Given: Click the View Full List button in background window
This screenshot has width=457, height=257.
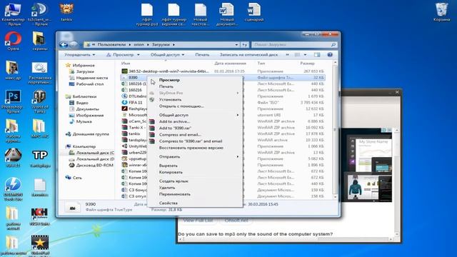Looking at the screenshot, I should coord(198,221).
